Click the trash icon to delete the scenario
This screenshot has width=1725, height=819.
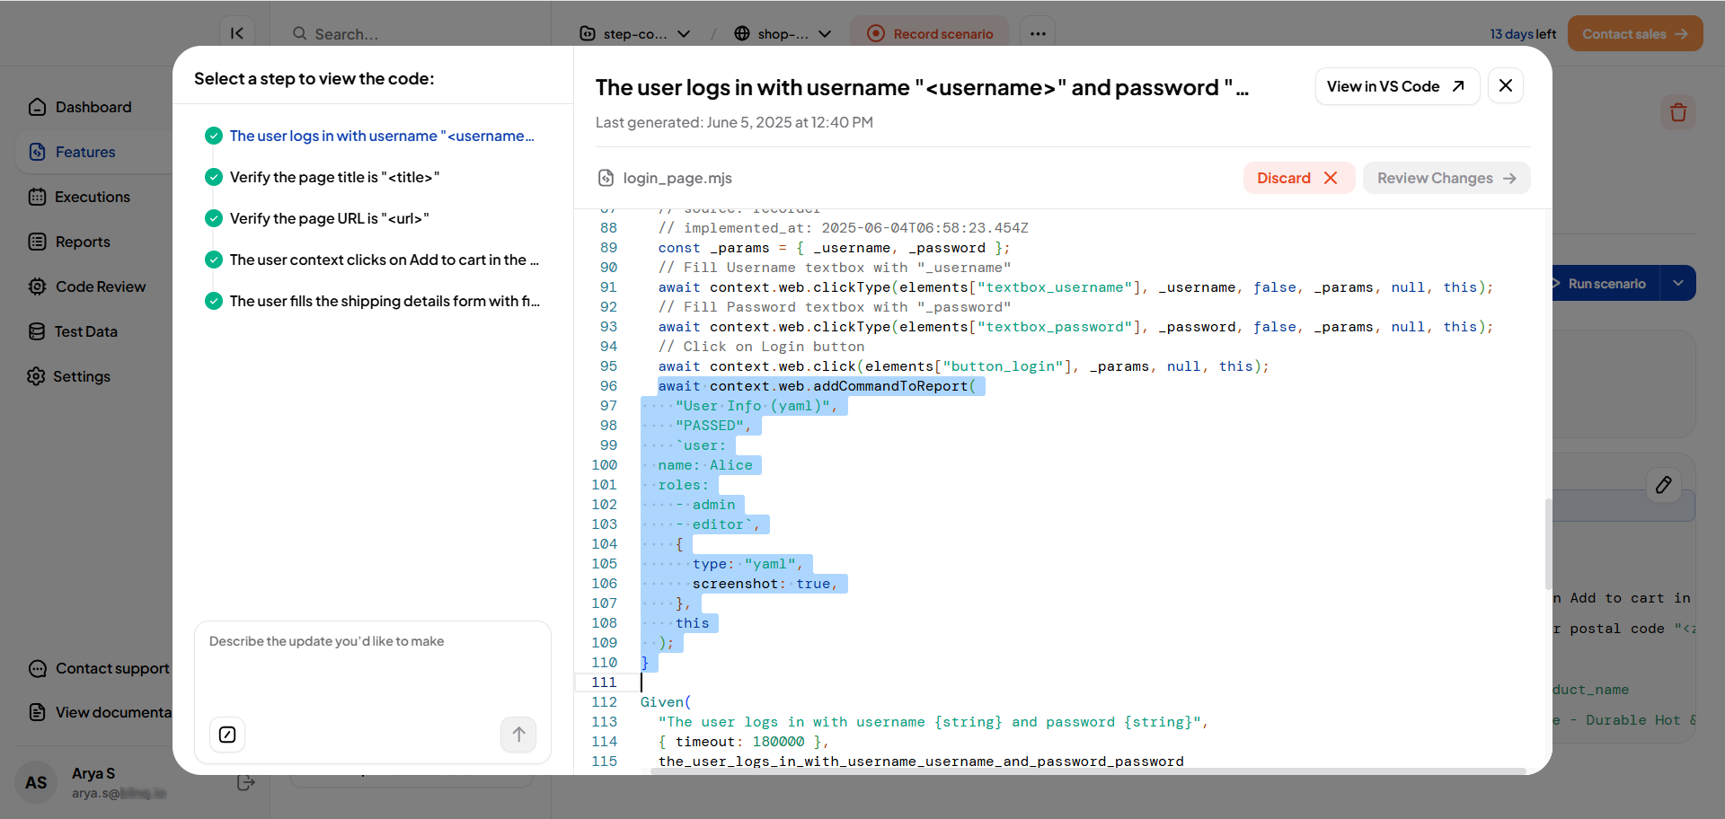pos(1678,112)
